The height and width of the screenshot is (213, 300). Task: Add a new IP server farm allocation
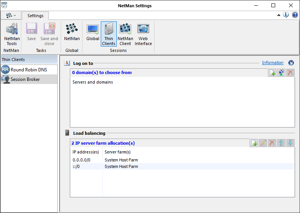[254, 143]
